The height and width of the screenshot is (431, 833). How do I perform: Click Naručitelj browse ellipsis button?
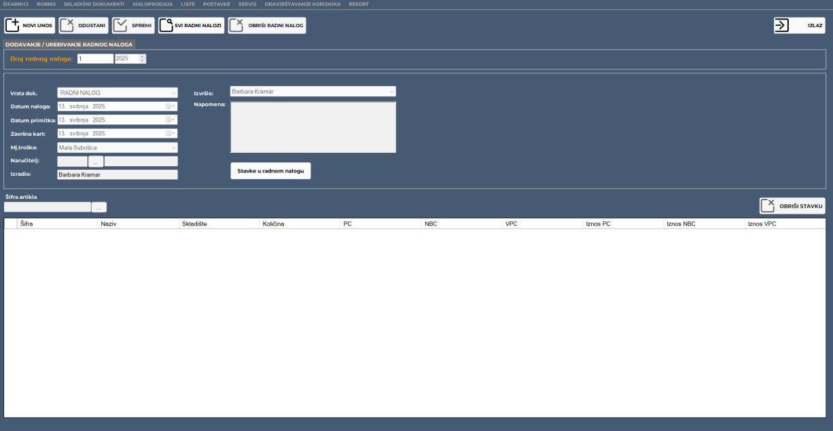96,162
